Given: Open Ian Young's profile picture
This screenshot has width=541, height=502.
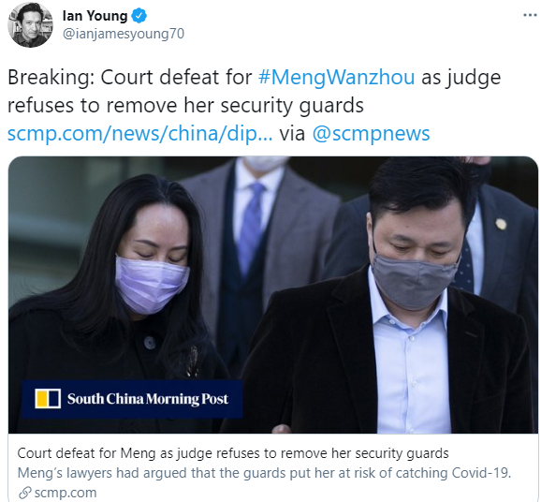Looking at the screenshot, I should click(x=30, y=25).
